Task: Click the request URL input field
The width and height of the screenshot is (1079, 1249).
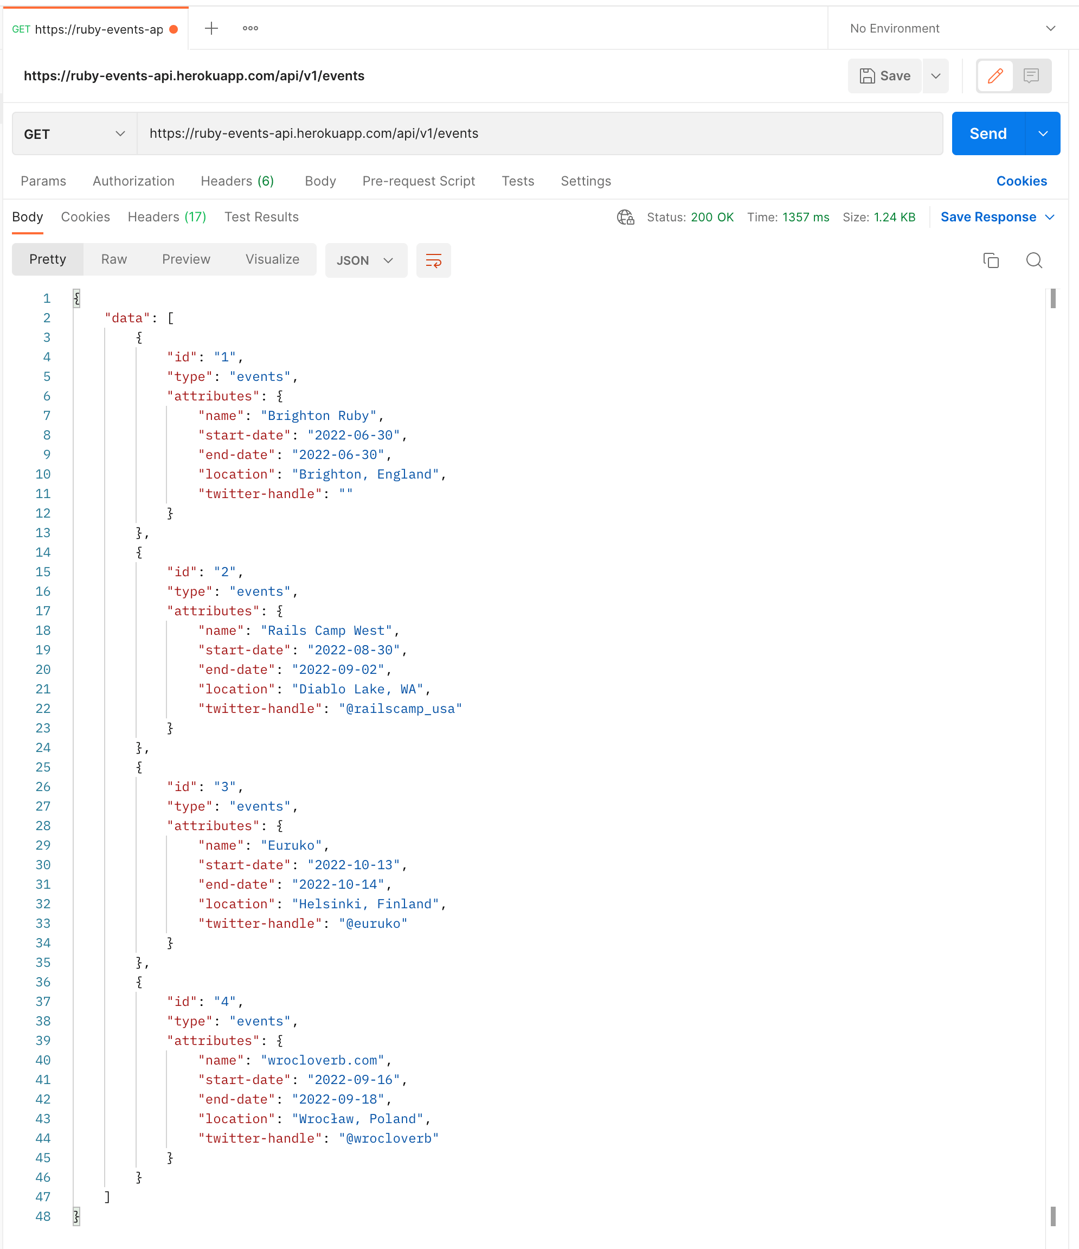Action: point(540,134)
